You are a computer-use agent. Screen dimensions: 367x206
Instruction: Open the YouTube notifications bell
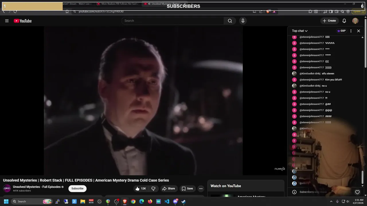click(x=344, y=21)
